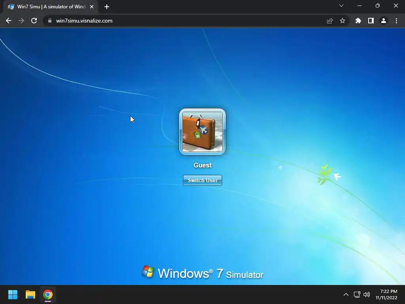
Task: View site info via the lock icon
Action: [x=49, y=21]
